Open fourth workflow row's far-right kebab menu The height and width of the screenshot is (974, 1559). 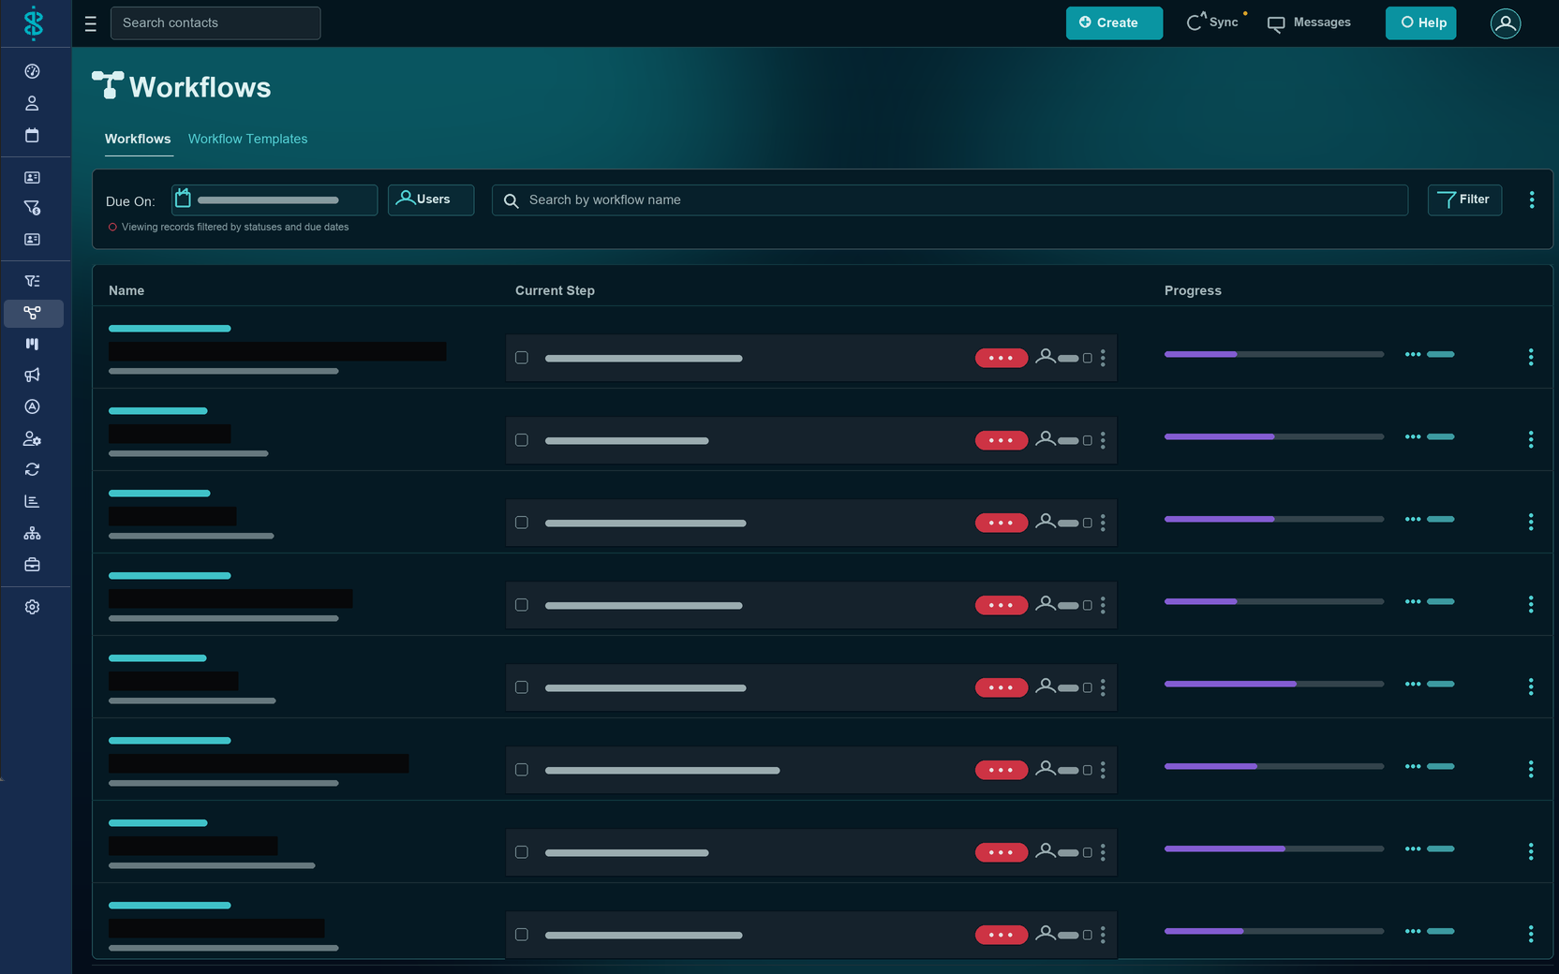(1531, 604)
